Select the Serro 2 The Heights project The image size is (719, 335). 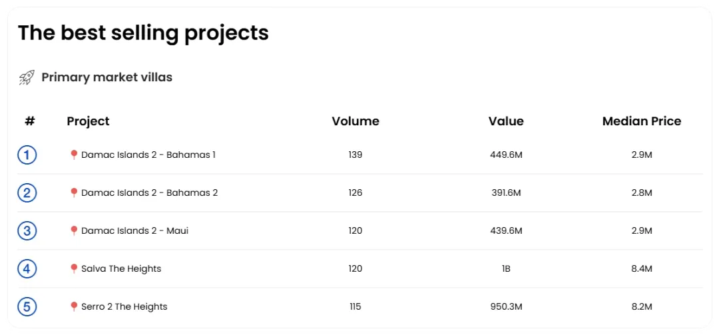tap(124, 307)
